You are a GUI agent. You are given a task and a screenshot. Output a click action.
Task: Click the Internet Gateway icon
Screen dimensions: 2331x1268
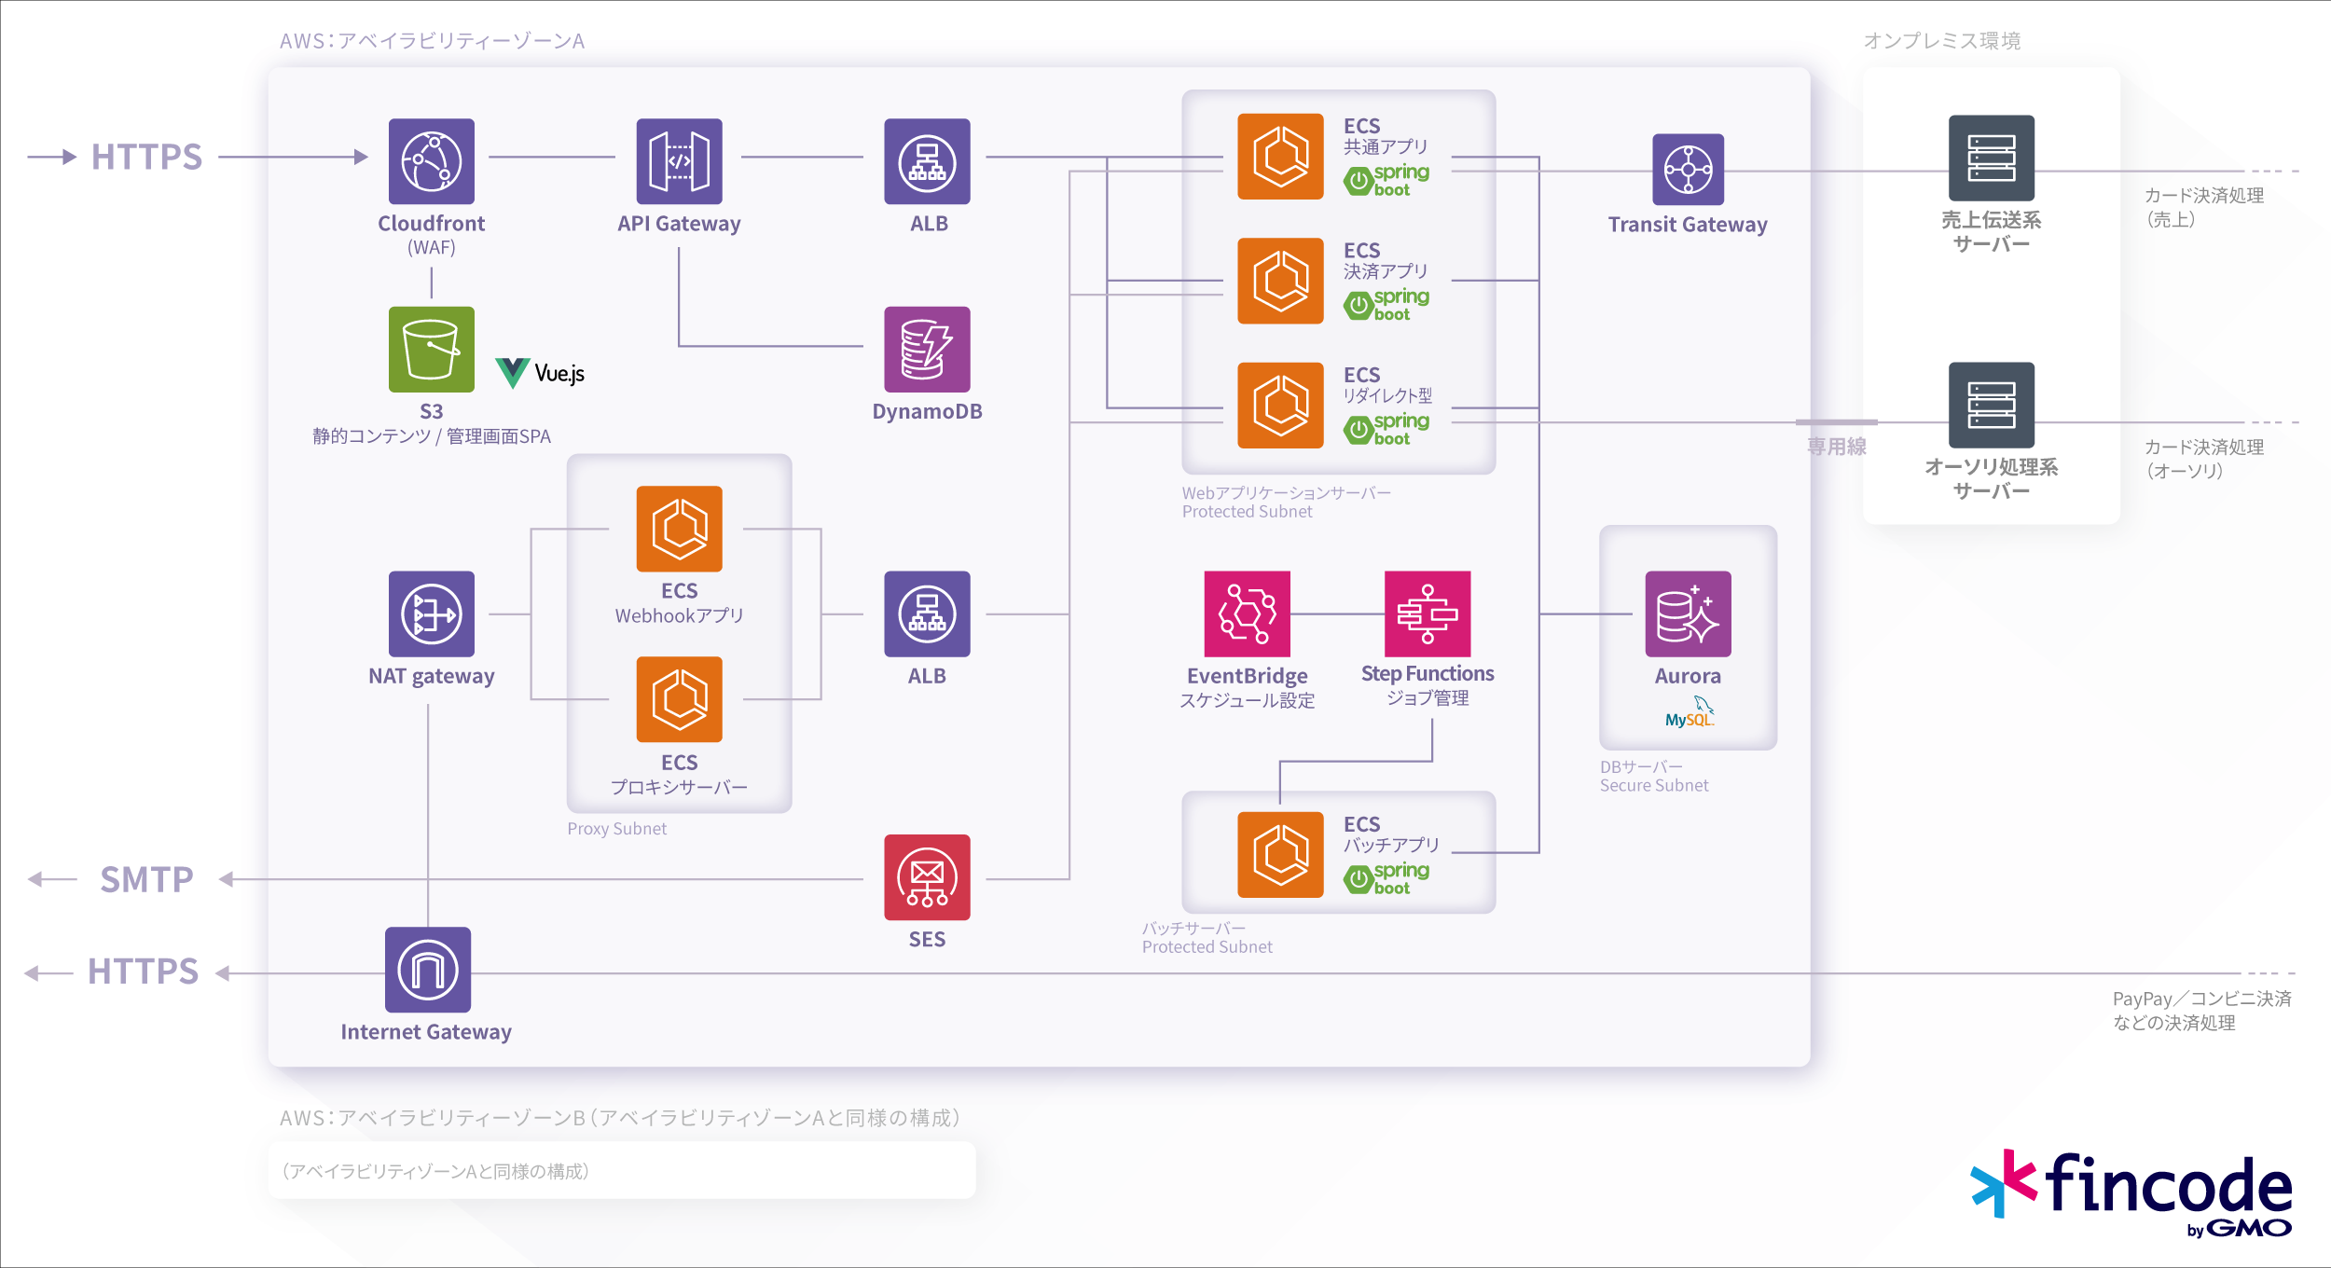point(428,970)
